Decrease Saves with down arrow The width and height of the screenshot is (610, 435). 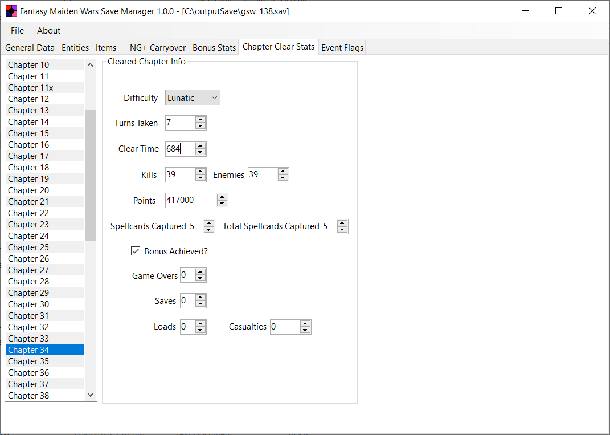tap(200, 304)
